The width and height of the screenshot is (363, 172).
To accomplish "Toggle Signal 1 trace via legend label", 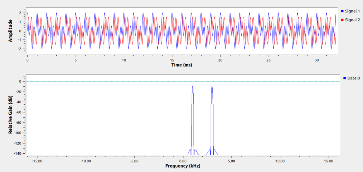I will click(x=353, y=11).
